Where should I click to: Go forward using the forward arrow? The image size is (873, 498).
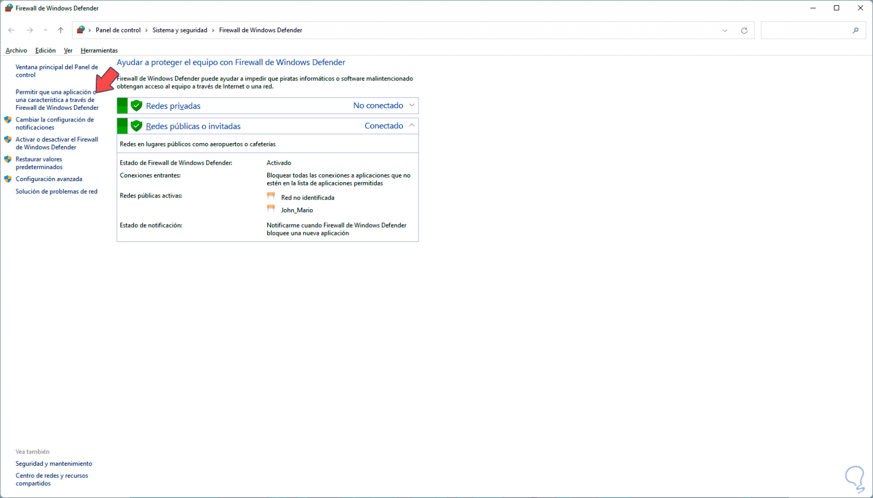[x=30, y=30]
